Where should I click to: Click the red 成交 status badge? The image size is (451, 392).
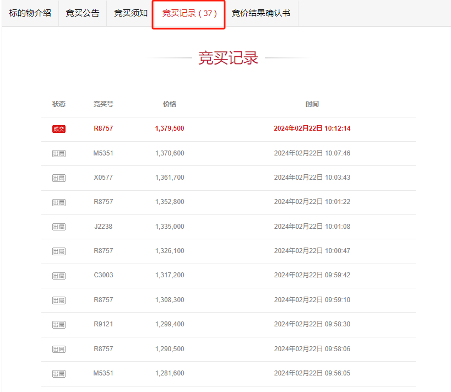pos(59,129)
